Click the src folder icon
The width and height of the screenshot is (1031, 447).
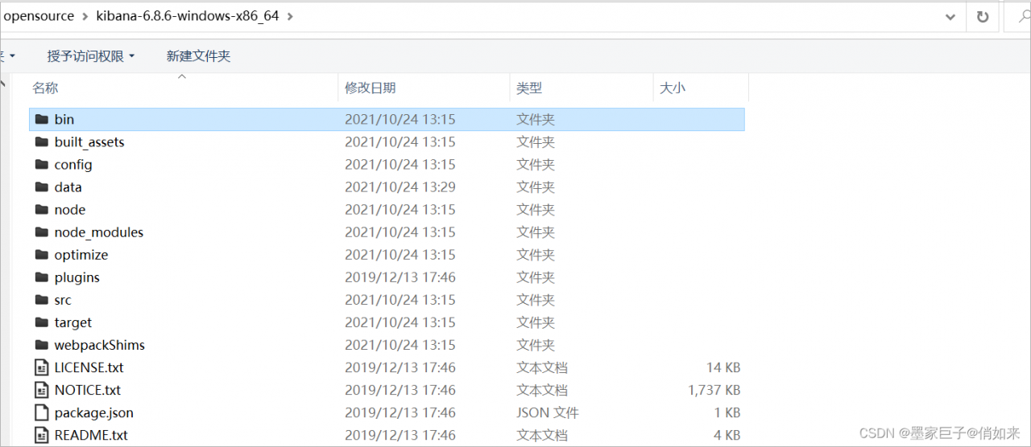pyautogui.click(x=42, y=299)
